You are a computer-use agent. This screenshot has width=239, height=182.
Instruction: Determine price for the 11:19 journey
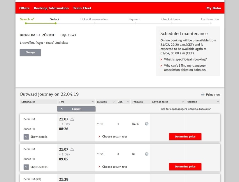tap(185, 137)
